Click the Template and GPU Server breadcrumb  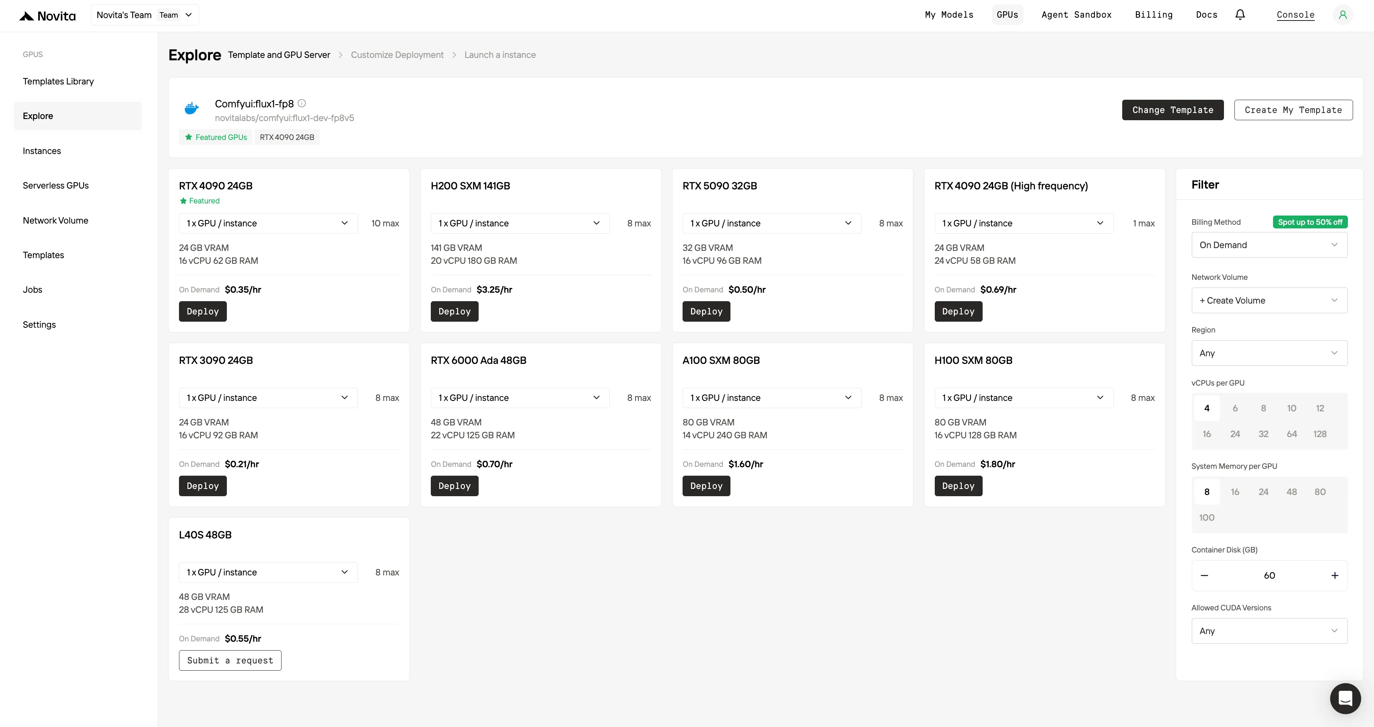tap(279, 55)
